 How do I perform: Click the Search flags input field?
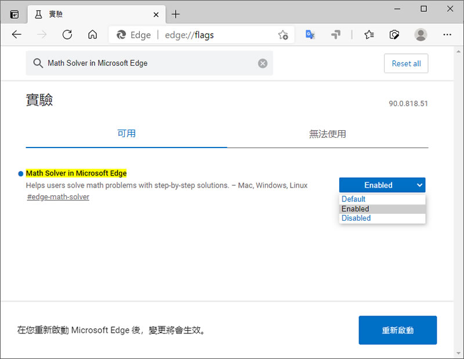150,63
